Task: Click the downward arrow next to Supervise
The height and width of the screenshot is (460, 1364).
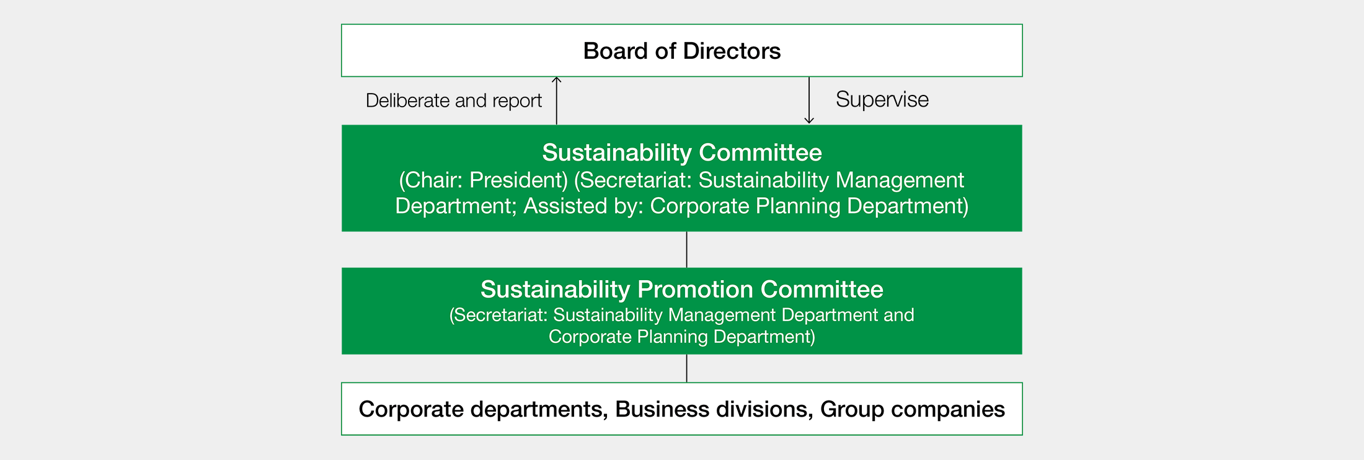Action: coord(809,100)
